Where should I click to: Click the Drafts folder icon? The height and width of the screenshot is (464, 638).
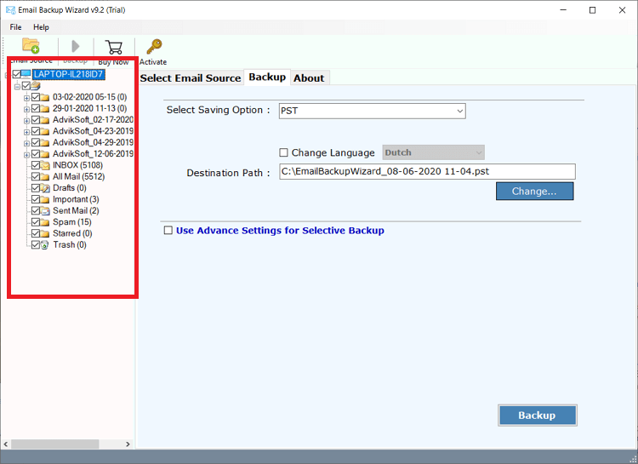point(45,188)
